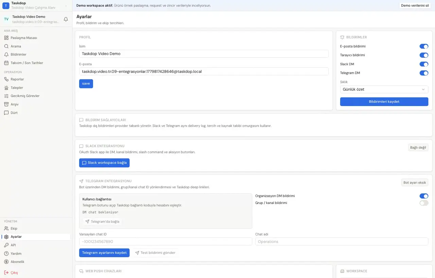Click the Ekip people icon
435x278 pixels.
[6, 228]
